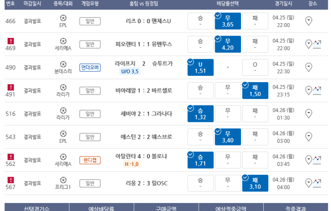Select the O (over) option for match 490
The height and width of the screenshot is (211, 331).
click(255, 67)
